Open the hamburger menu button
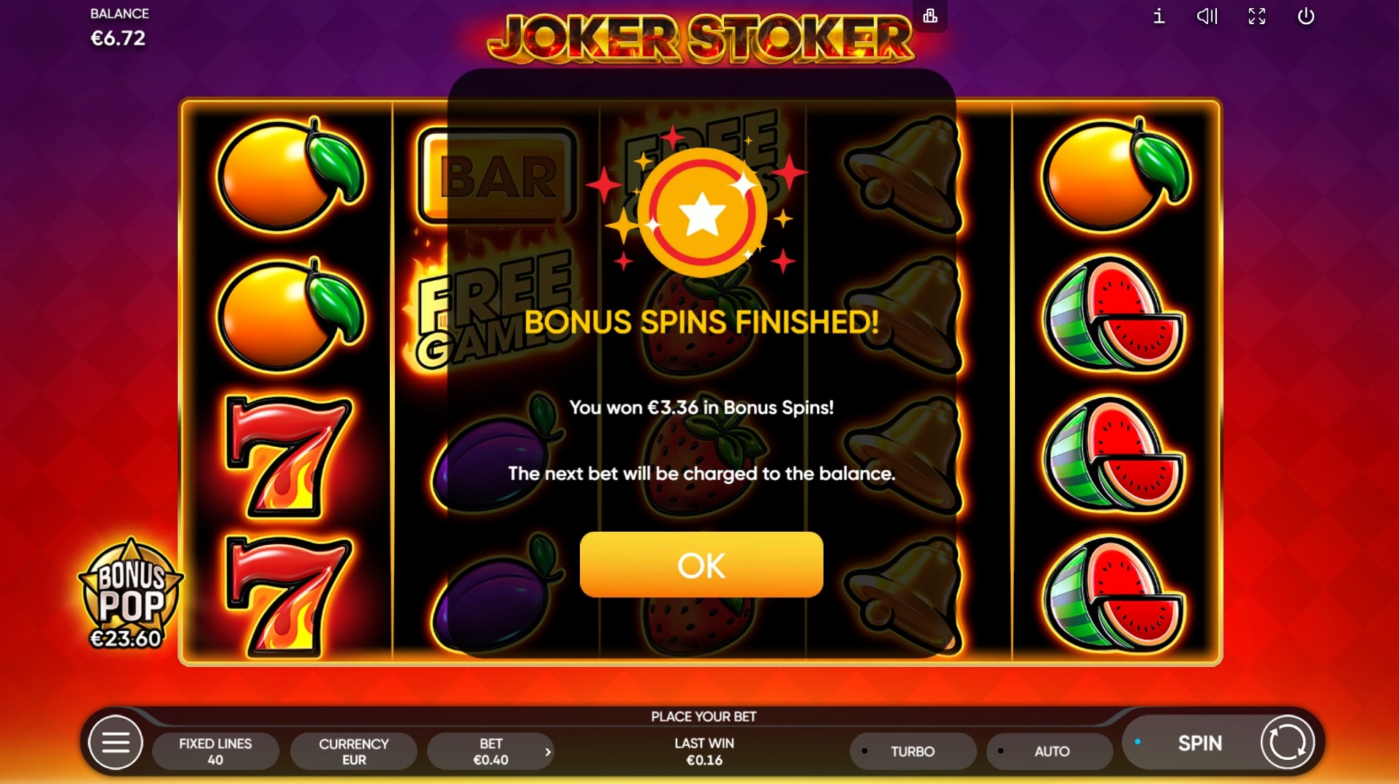Image resolution: width=1399 pixels, height=784 pixels. 115,743
